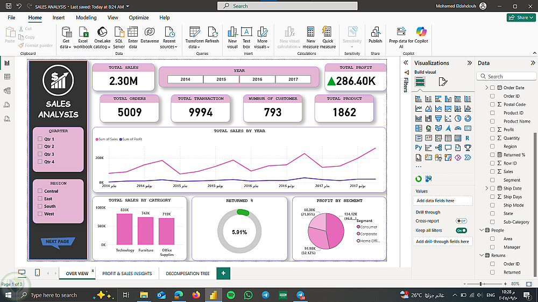Insert a Text box from the ribbon
Screen dimensions: 538x302
[x=246, y=32]
